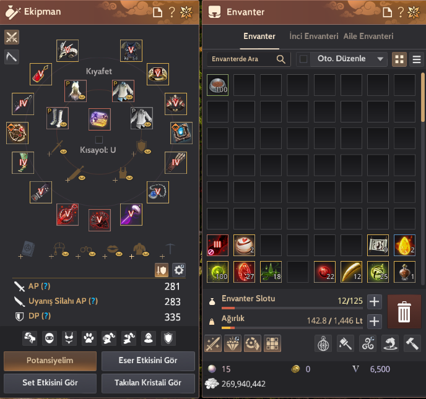Expand Ağırlık limit with plus button
Screen dimensions: 426x399
375,322
